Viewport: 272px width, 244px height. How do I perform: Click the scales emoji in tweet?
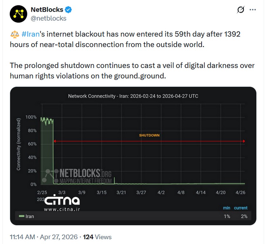(14, 34)
